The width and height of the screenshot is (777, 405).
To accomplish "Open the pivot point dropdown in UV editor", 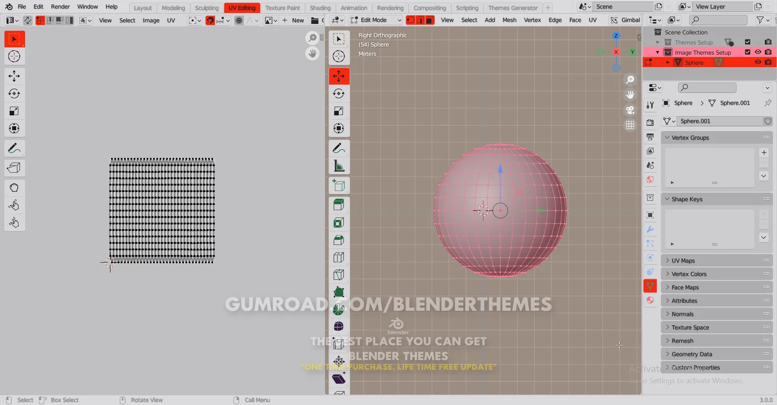I will (195, 20).
